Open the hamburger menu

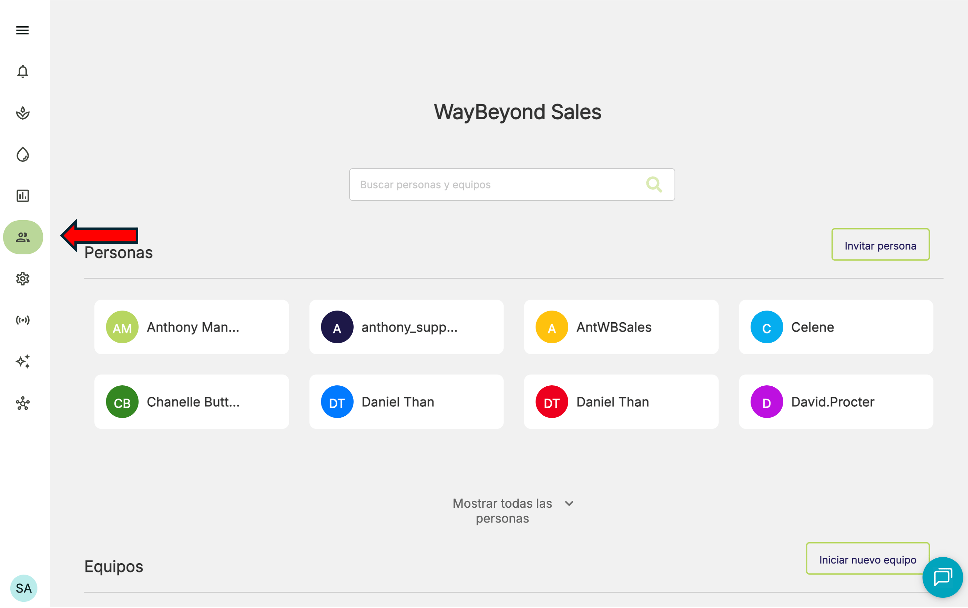point(22,30)
